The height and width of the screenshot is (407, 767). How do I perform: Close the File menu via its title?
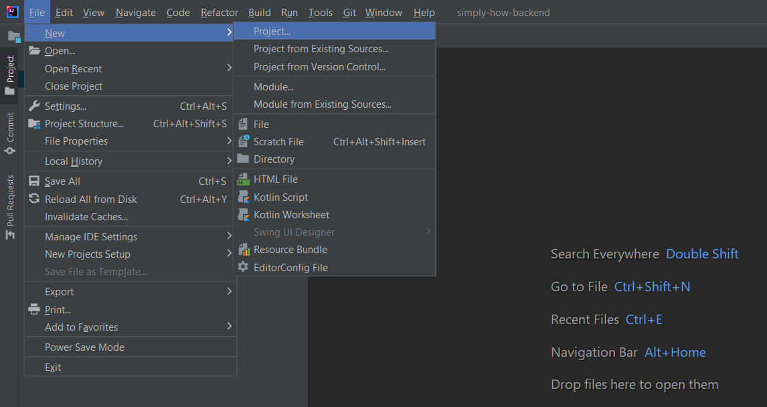click(x=37, y=12)
